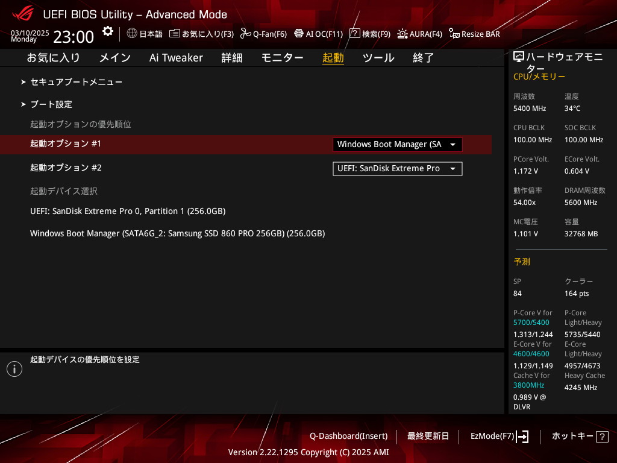Click the 23:00 clock display

tap(74, 37)
